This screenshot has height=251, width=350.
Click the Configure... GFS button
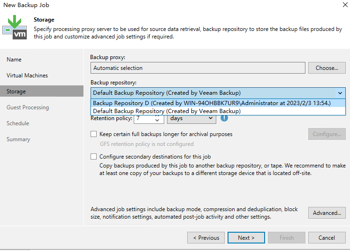click(x=327, y=134)
